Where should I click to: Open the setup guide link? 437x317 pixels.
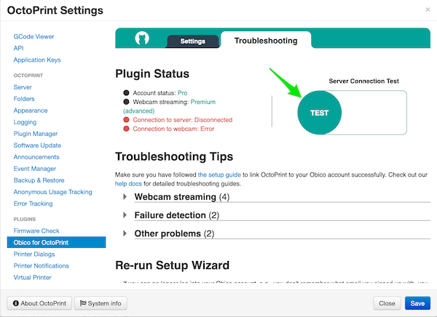point(219,174)
